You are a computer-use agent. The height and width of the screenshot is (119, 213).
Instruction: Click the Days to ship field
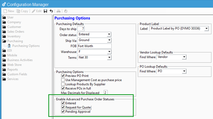point(81,29)
